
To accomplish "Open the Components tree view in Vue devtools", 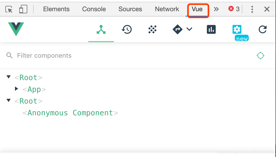I will (x=101, y=29).
